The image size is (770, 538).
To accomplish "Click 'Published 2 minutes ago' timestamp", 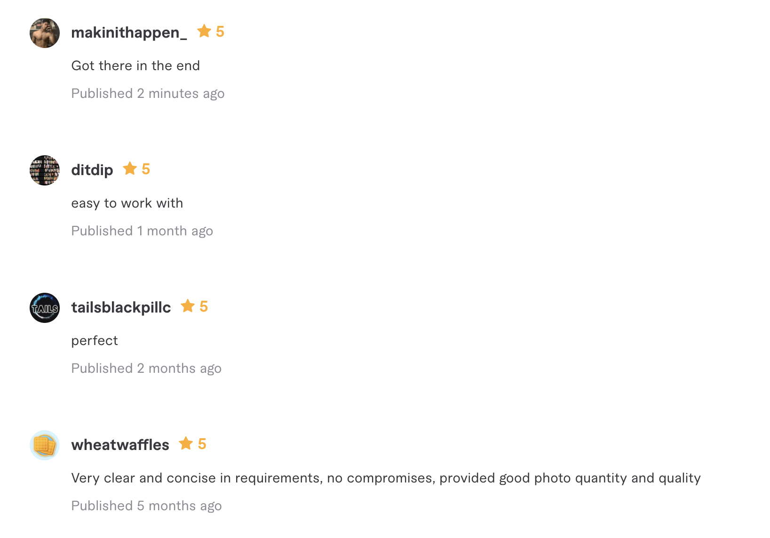I will tap(148, 94).
